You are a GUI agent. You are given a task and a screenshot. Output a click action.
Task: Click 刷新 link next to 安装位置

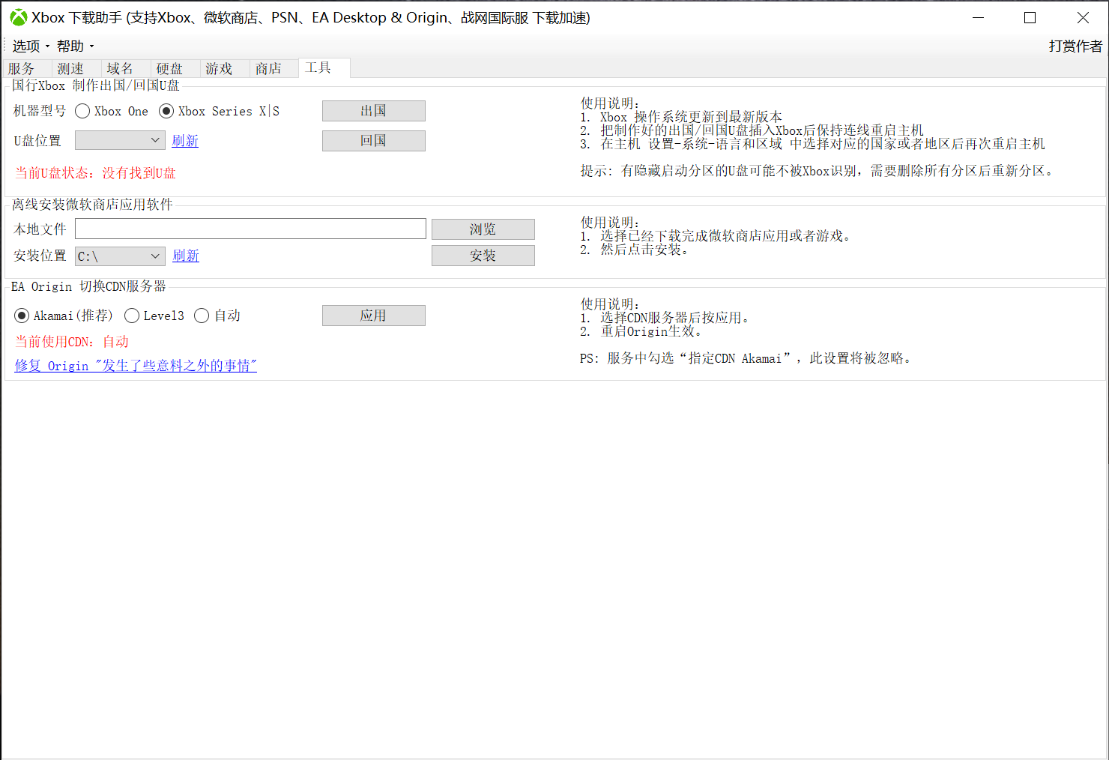tap(186, 256)
